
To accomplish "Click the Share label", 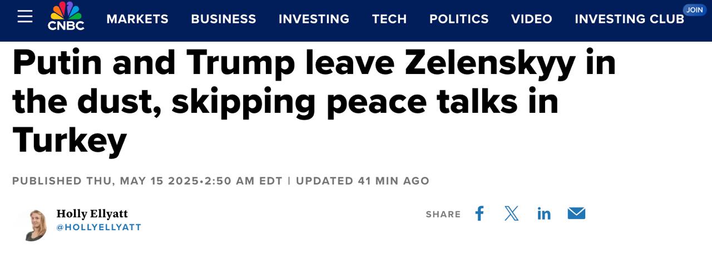I will click(443, 214).
